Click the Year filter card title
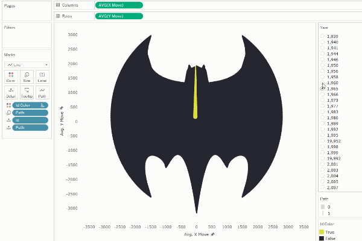The width and height of the screenshot is (362, 241). (x=324, y=28)
